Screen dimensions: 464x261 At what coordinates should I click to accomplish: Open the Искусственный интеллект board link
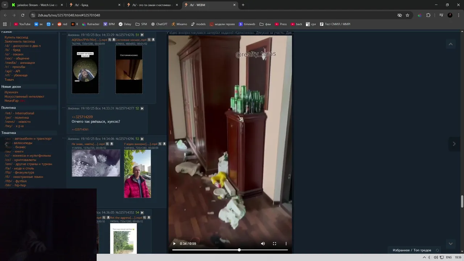tap(24, 96)
